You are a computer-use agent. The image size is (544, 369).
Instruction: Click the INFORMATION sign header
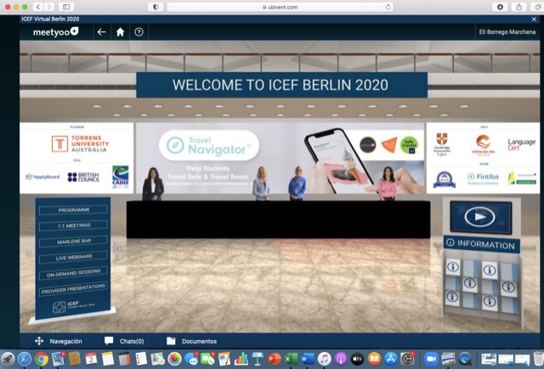[x=482, y=244]
